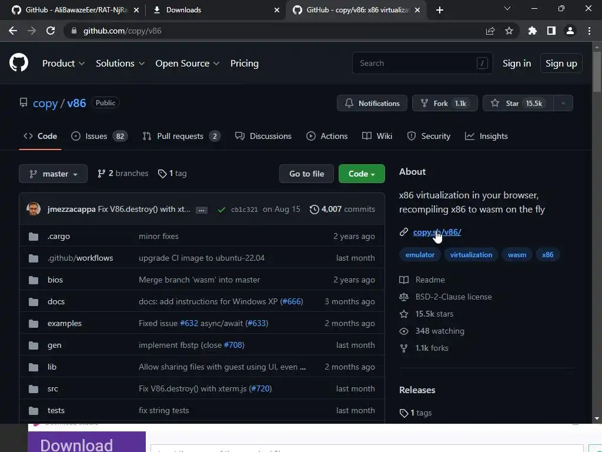Open the copy.sh/v86/ website link
The width and height of the screenshot is (602, 452).
click(x=437, y=232)
